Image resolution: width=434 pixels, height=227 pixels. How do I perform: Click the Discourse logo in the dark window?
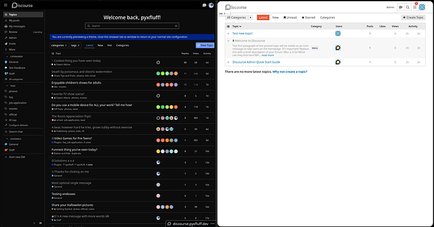pos(22,5)
